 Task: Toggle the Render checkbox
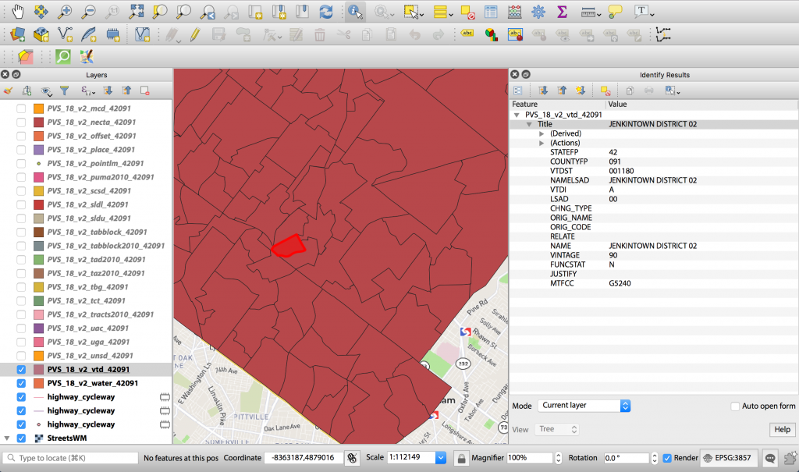(666, 458)
